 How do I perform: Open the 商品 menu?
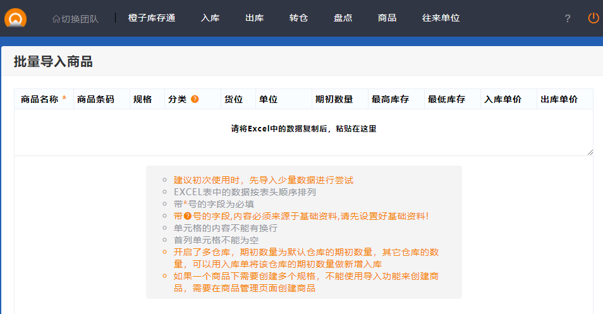pyautogui.click(x=387, y=18)
